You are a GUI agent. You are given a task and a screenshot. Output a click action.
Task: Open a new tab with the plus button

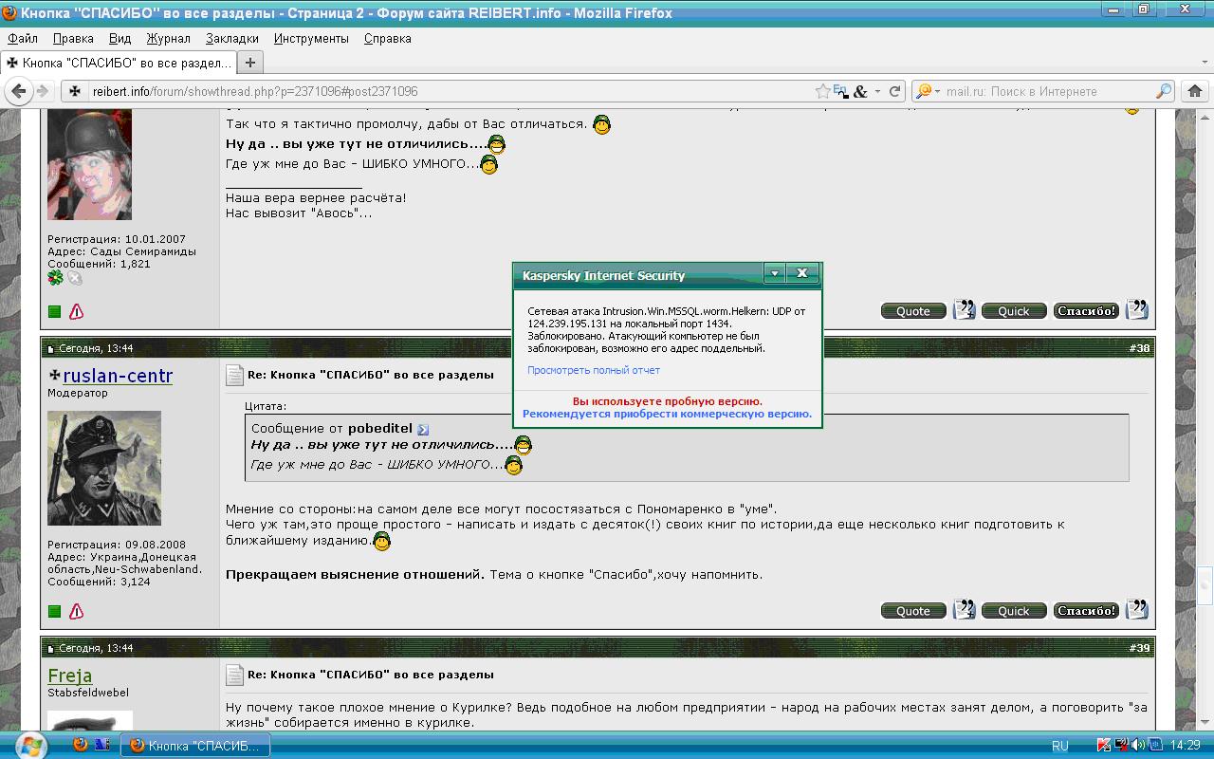250,63
